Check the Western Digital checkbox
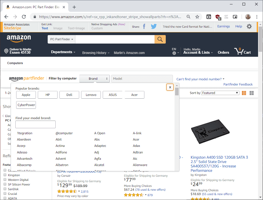The height and width of the screenshot is (200, 263). click(5, 179)
